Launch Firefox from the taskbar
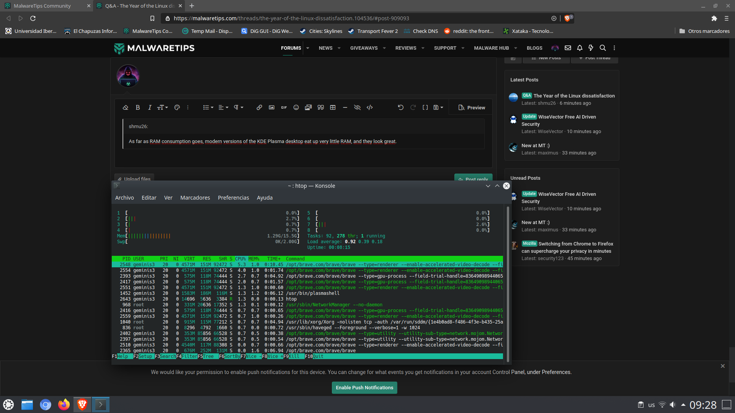This screenshot has width=735, height=413. 64,405
